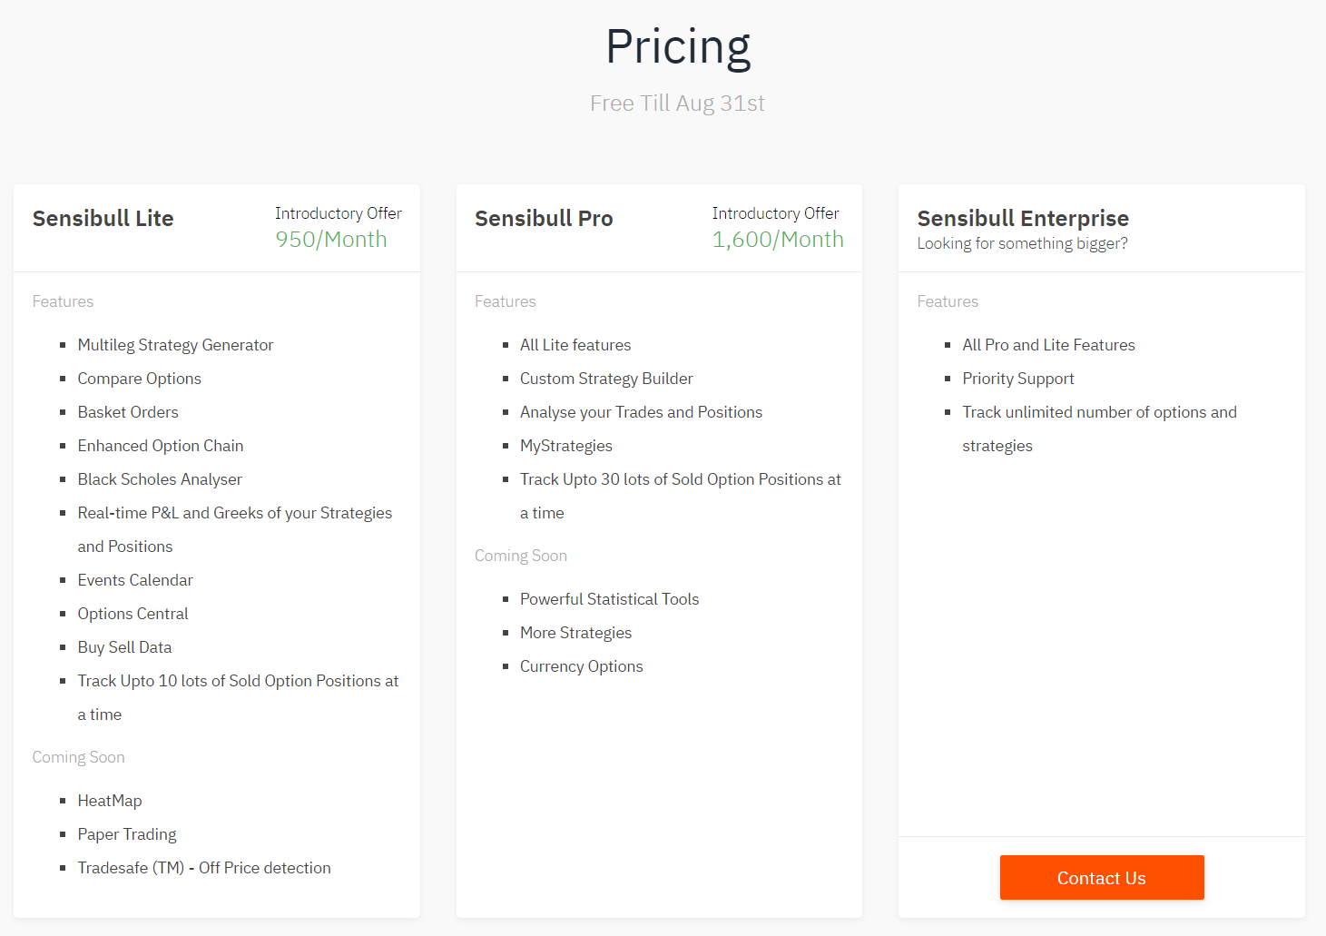Select the Options Central list item
The image size is (1326, 936).
point(133,614)
